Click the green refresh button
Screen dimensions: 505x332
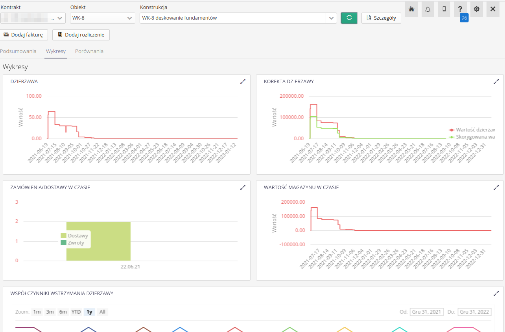[x=349, y=18]
